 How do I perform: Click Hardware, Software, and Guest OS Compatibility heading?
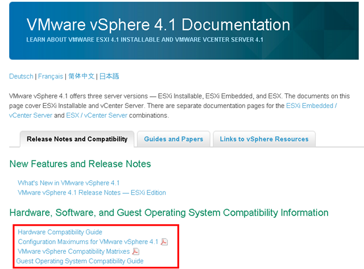pyautogui.click(x=169, y=213)
